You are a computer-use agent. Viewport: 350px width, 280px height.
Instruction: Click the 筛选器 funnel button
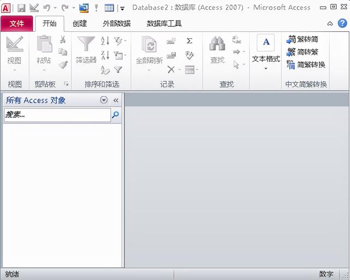click(86, 50)
